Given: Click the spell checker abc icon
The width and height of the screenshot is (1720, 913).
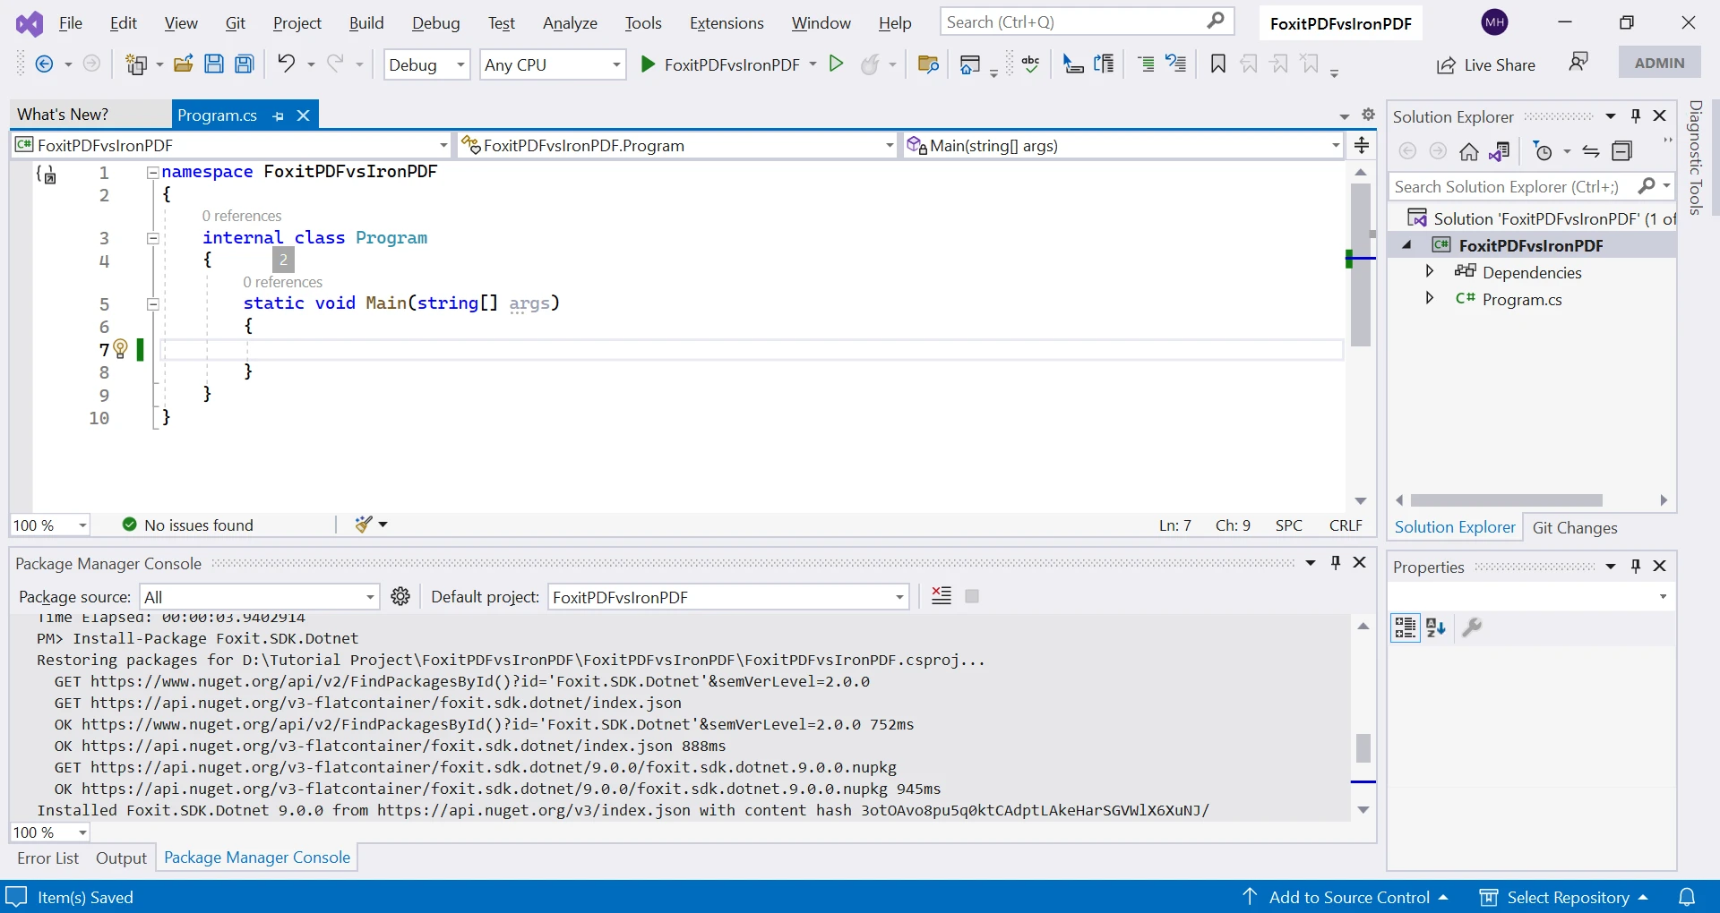Looking at the screenshot, I should pyautogui.click(x=1030, y=64).
